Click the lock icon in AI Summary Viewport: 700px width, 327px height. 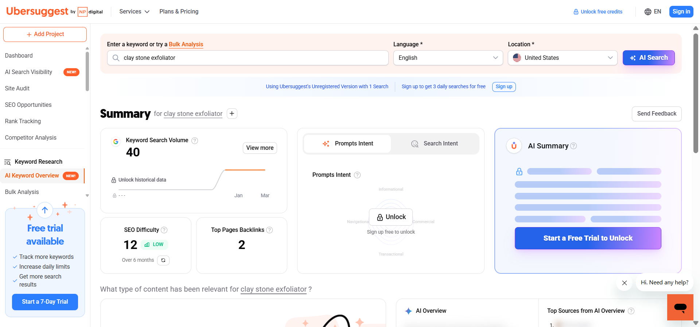pyautogui.click(x=519, y=171)
